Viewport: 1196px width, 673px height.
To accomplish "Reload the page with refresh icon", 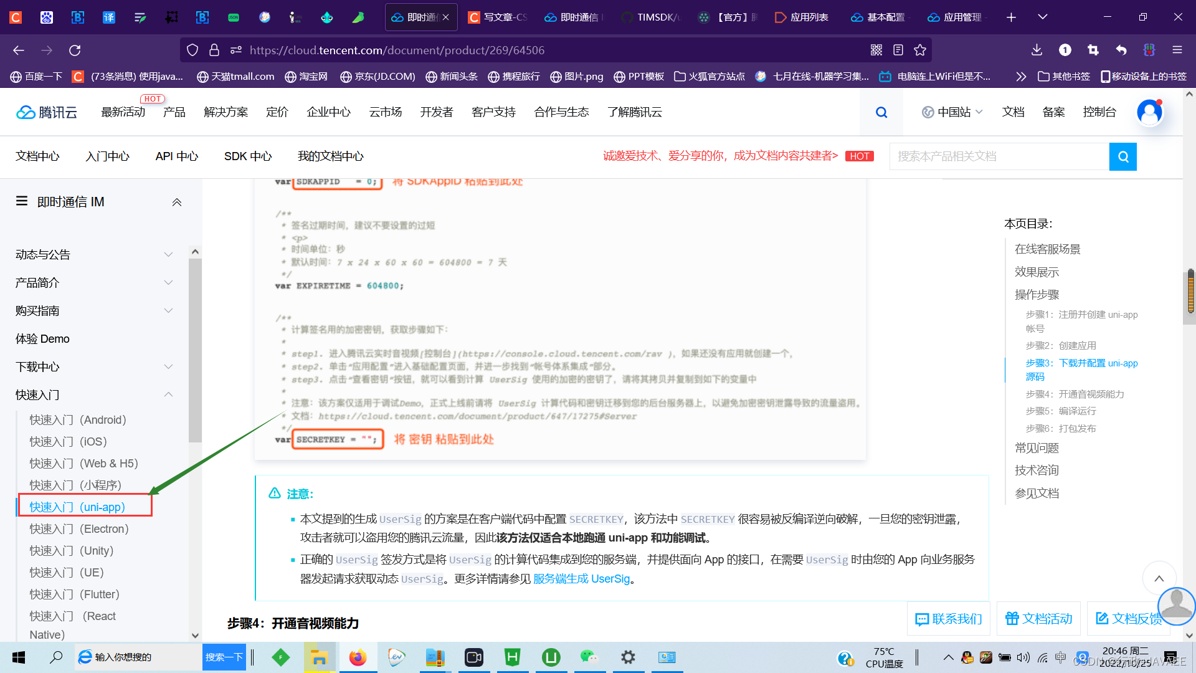I will [x=75, y=50].
